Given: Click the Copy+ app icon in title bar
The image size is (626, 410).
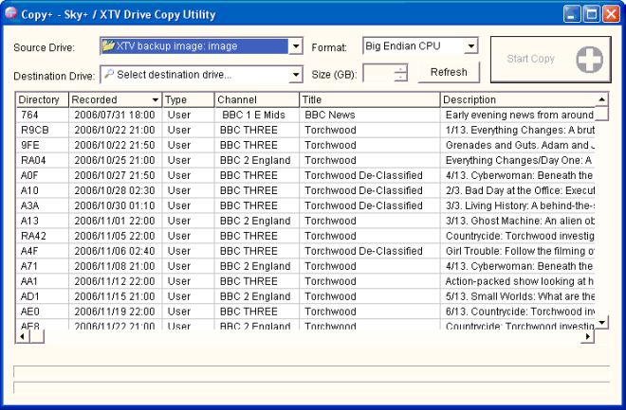Looking at the screenshot, I should [x=10, y=14].
